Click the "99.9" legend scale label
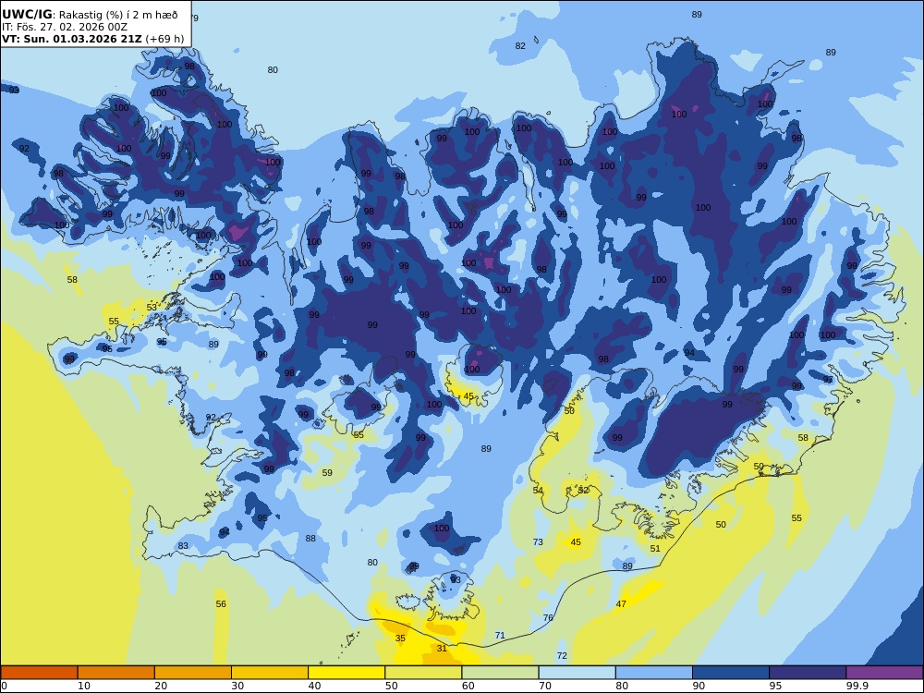The height and width of the screenshot is (693, 924). click(857, 686)
